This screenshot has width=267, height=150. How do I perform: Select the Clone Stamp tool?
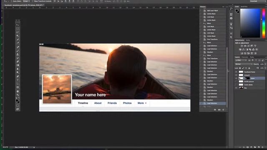click(x=18, y=54)
